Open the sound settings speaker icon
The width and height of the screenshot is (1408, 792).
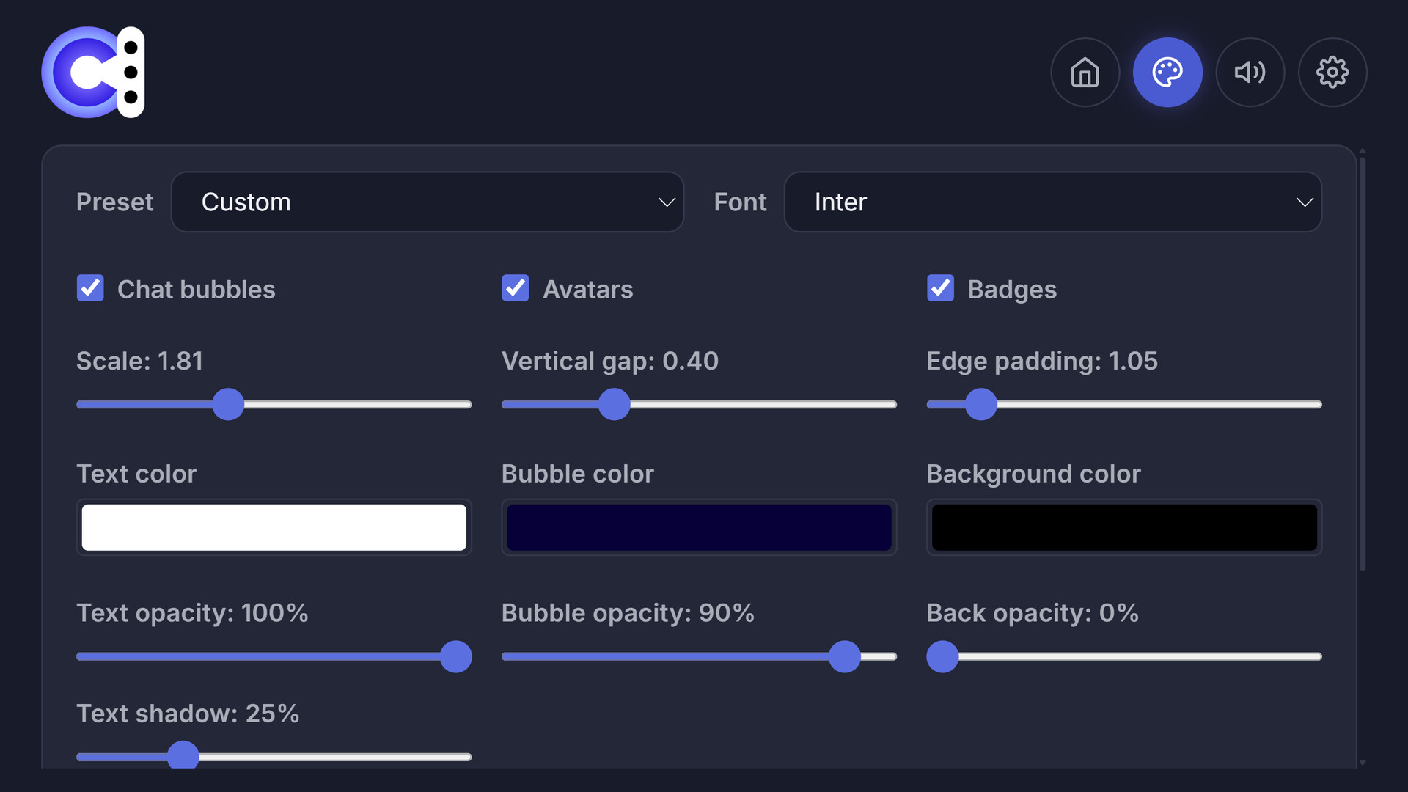1250,72
